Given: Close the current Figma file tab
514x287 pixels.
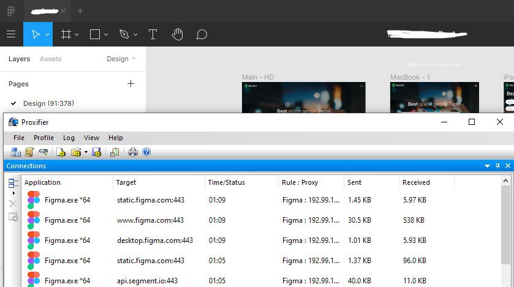Looking at the screenshot, I should tap(63, 11).
